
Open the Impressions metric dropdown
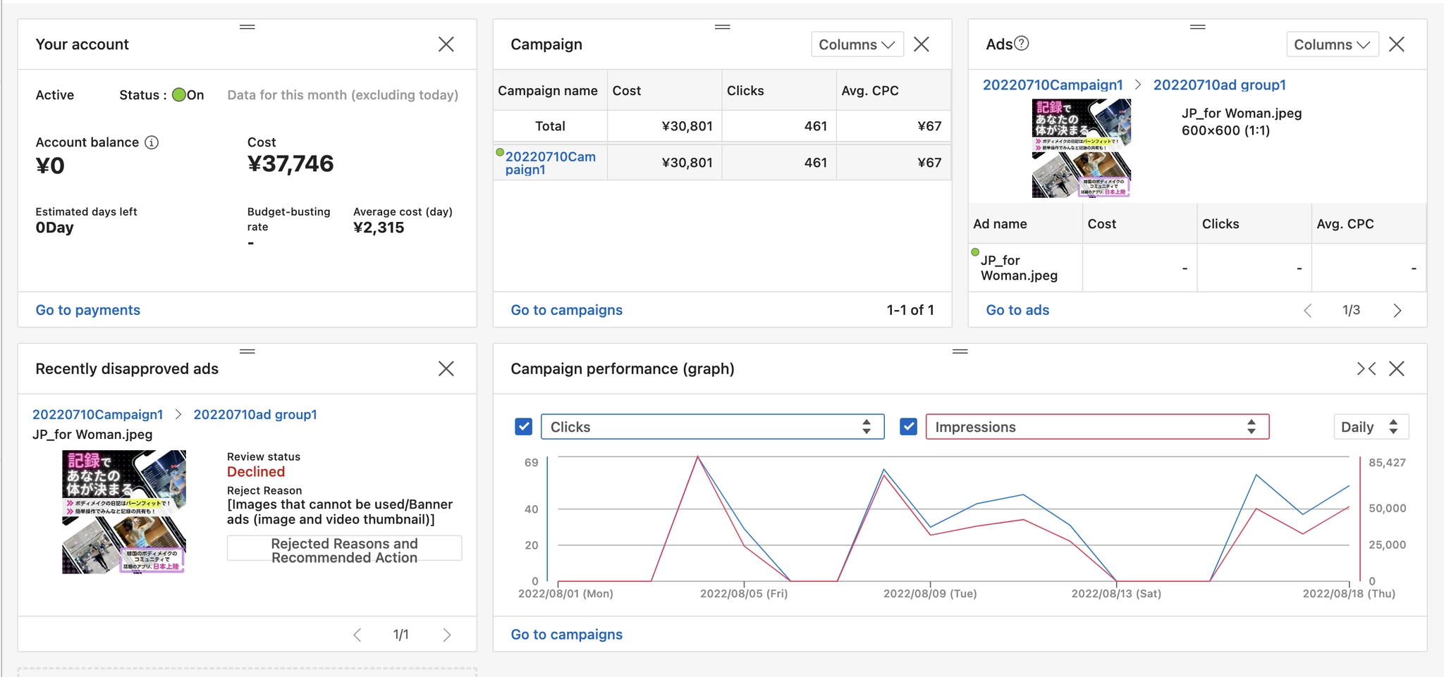1096,427
